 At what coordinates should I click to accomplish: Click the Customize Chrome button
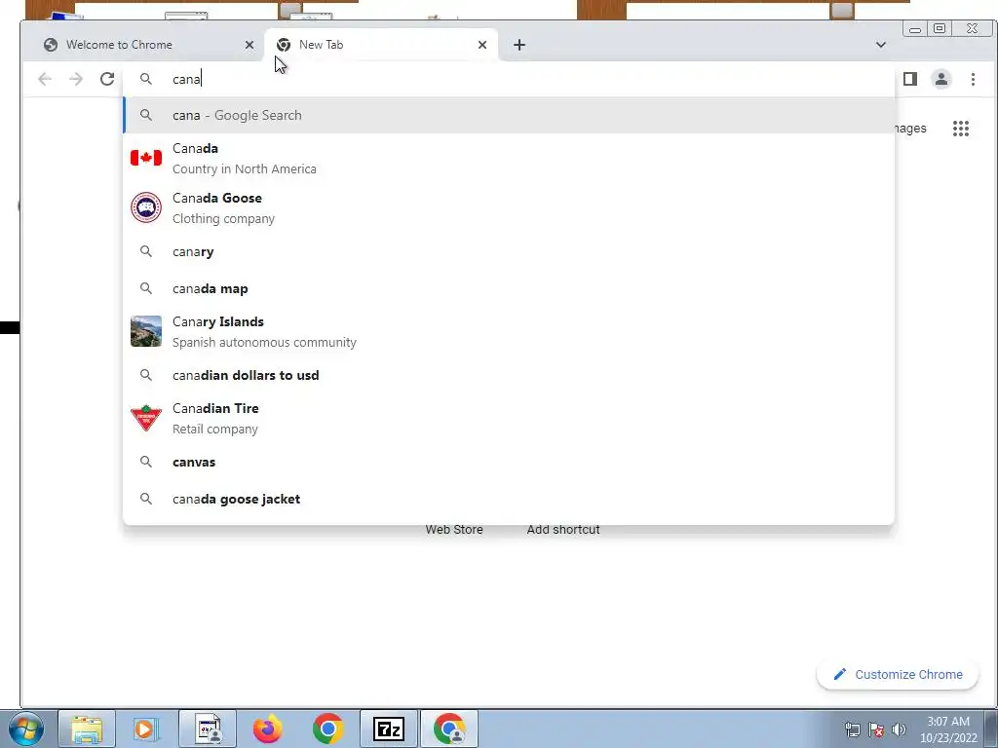(898, 674)
